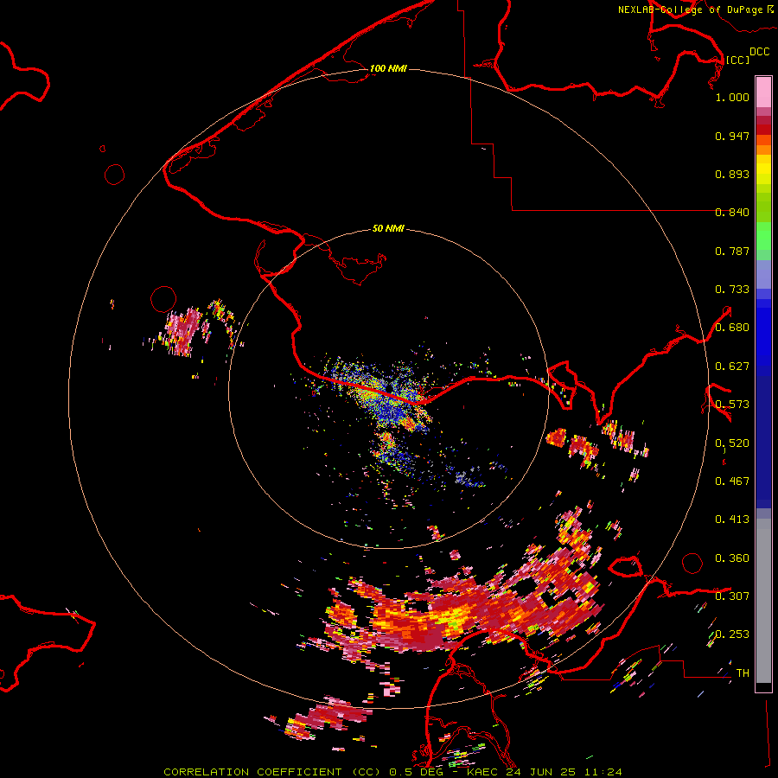Click the 0.573 scale value

(732, 405)
